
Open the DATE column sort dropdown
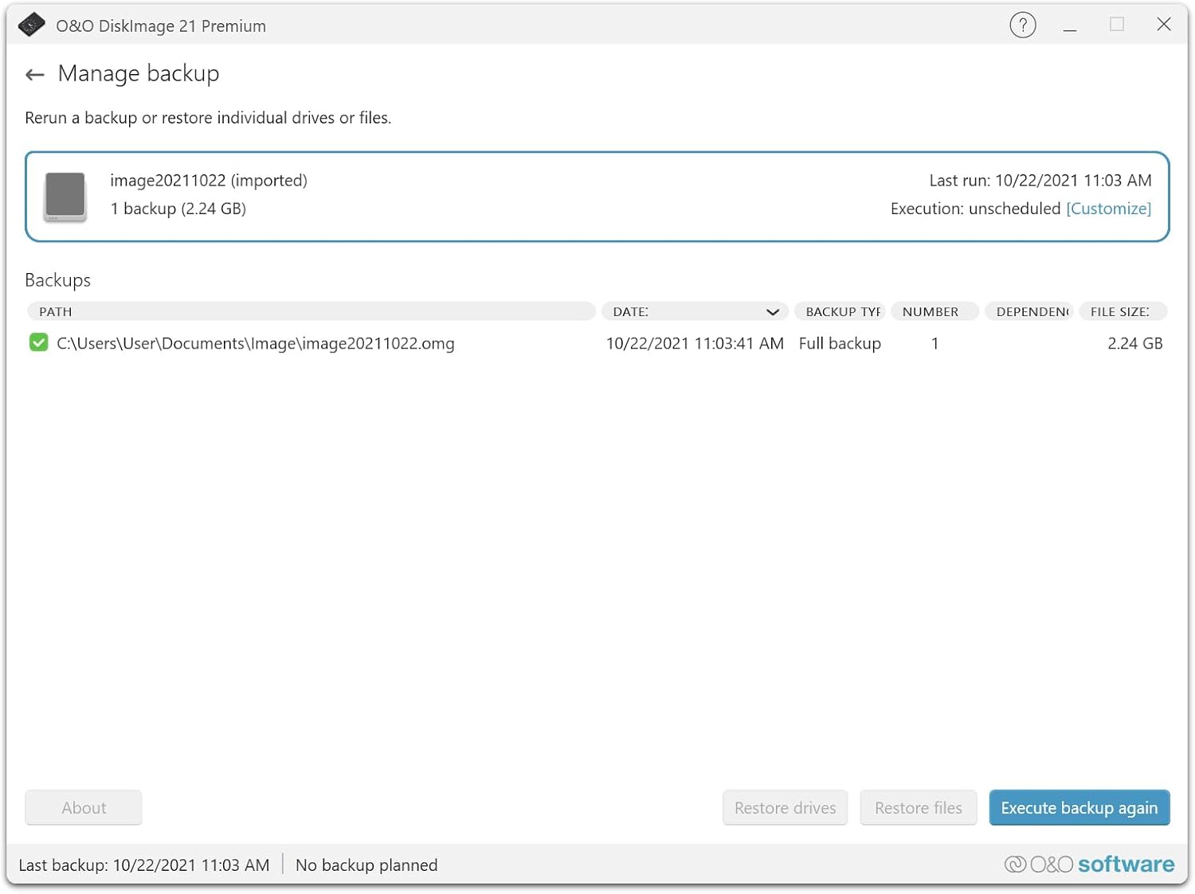click(x=771, y=311)
